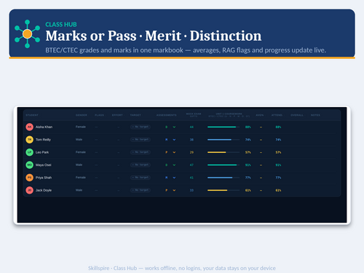Open Jack Doyle's P grade dropdown

[x=170, y=190]
